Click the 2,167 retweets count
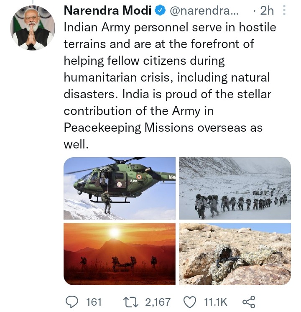 pos(156,302)
